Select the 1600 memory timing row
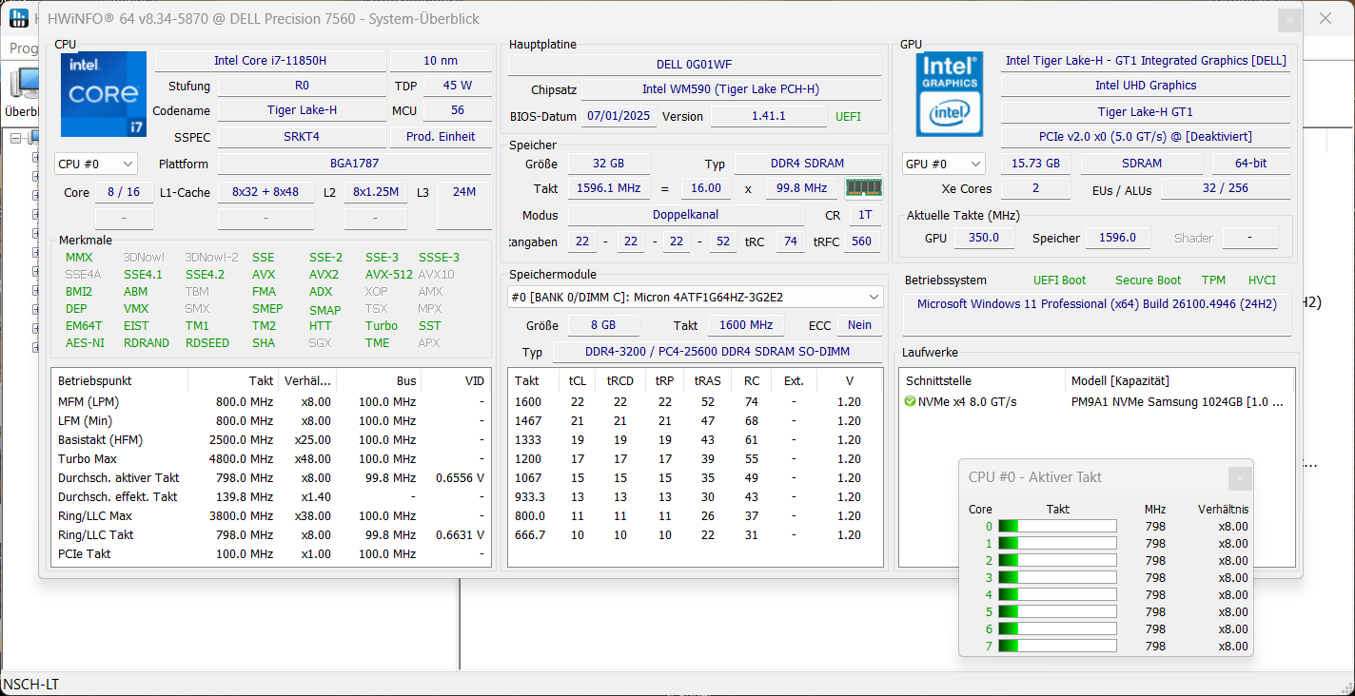The height and width of the screenshot is (696, 1355). pos(695,402)
